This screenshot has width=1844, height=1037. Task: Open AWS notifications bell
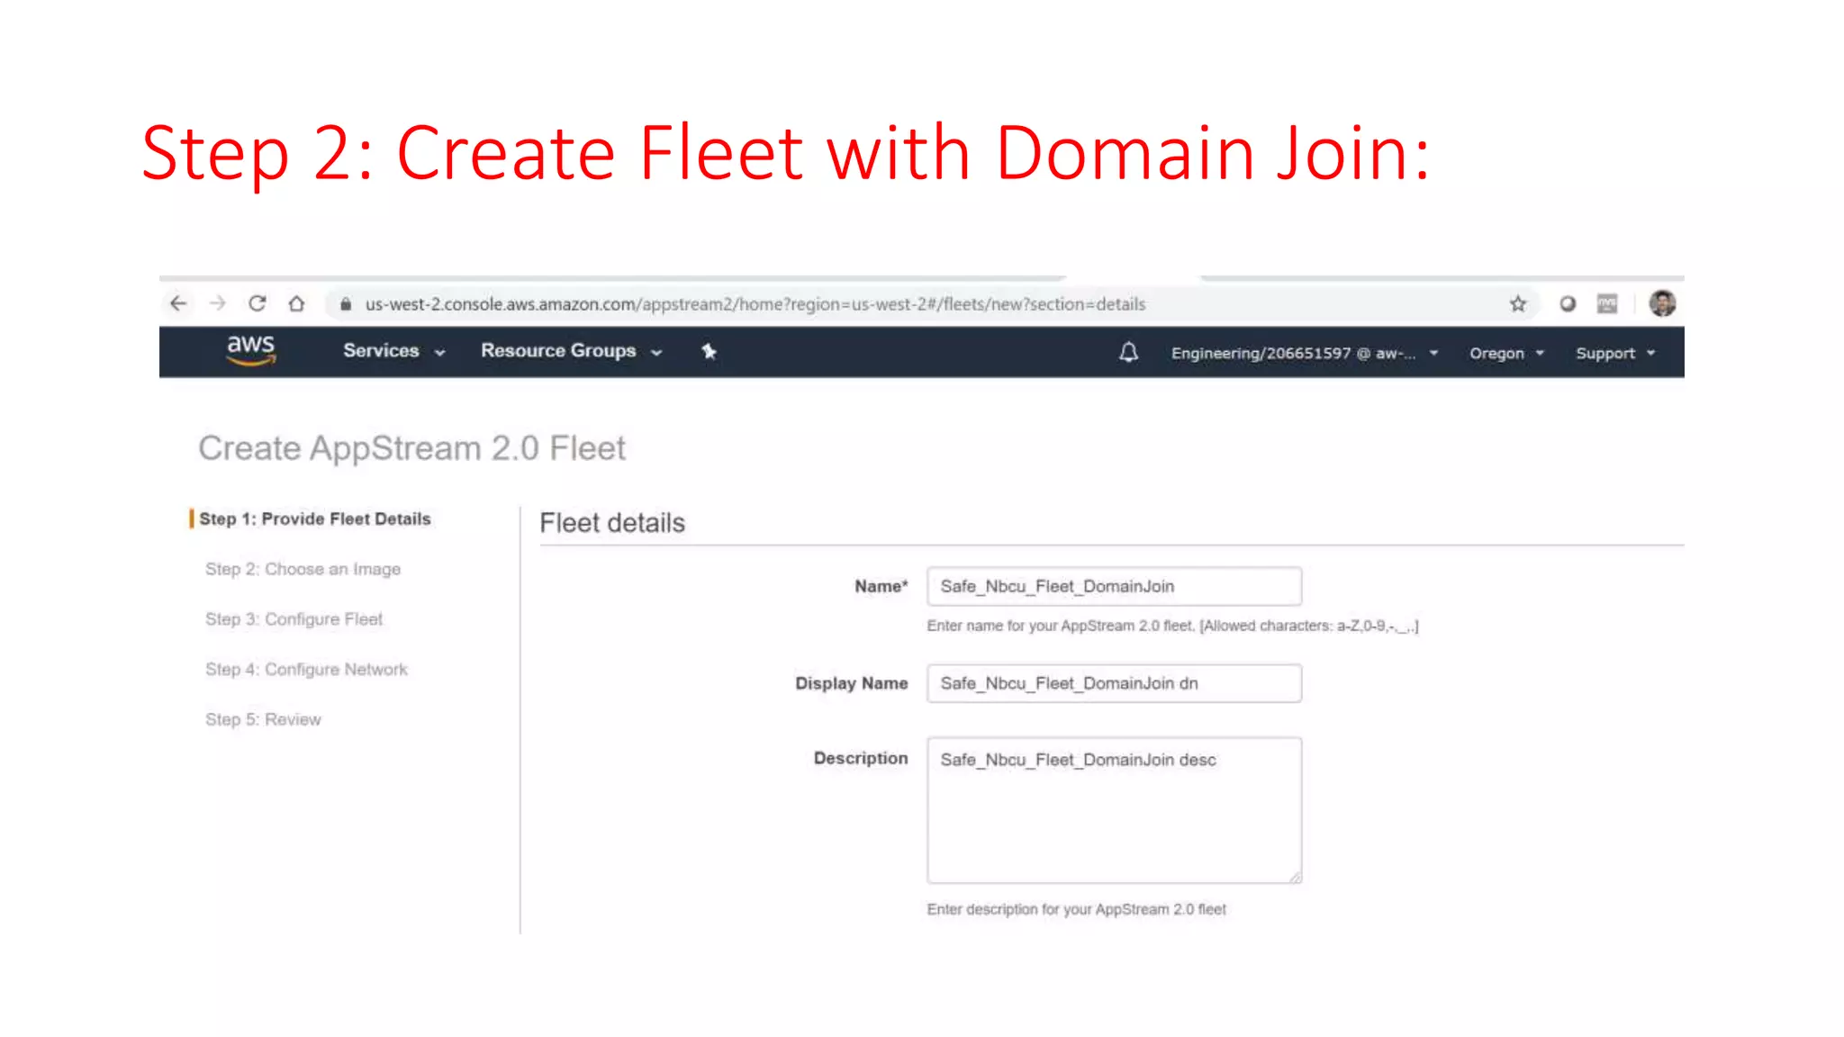pos(1128,352)
